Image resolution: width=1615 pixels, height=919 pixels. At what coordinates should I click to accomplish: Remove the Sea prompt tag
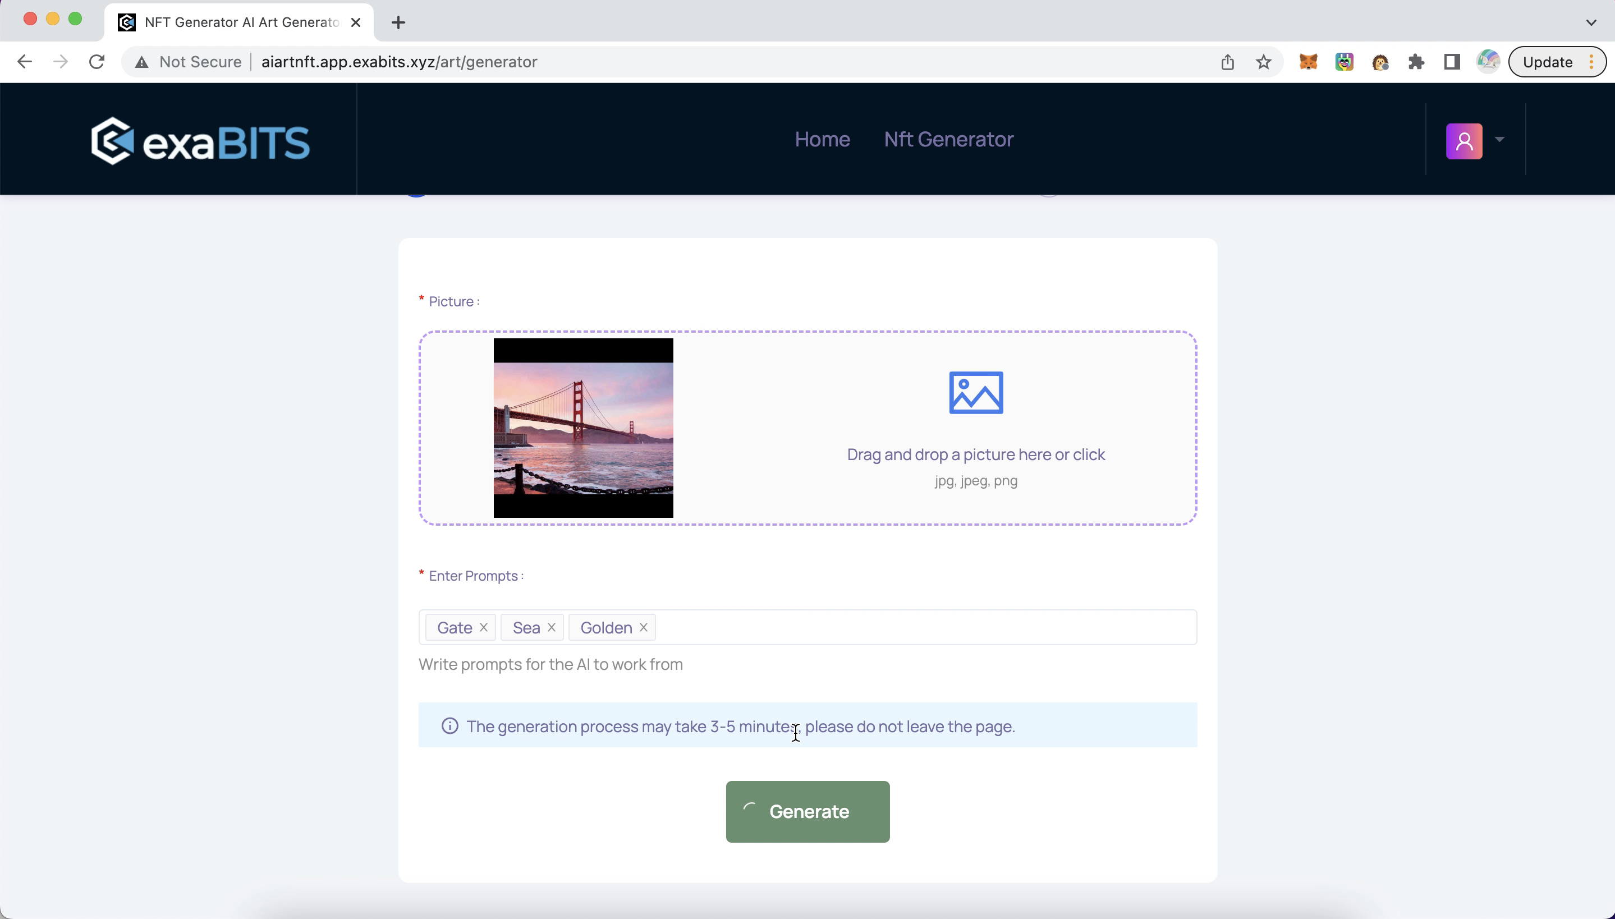550,627
